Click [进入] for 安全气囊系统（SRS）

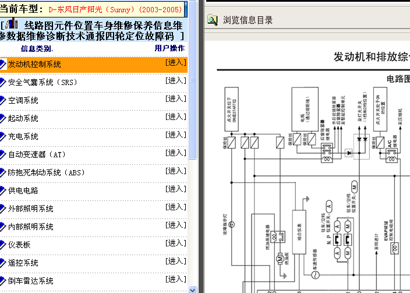[x=176, y=81]
